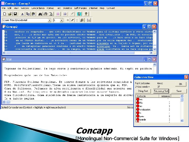Screen dimensions: 189x142
Task: Create a new document with the blank page icon
Action: tap(4, 14)
